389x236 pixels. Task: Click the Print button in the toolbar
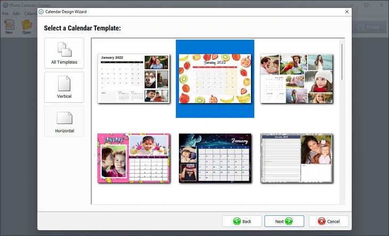click(x=368, y=27)
